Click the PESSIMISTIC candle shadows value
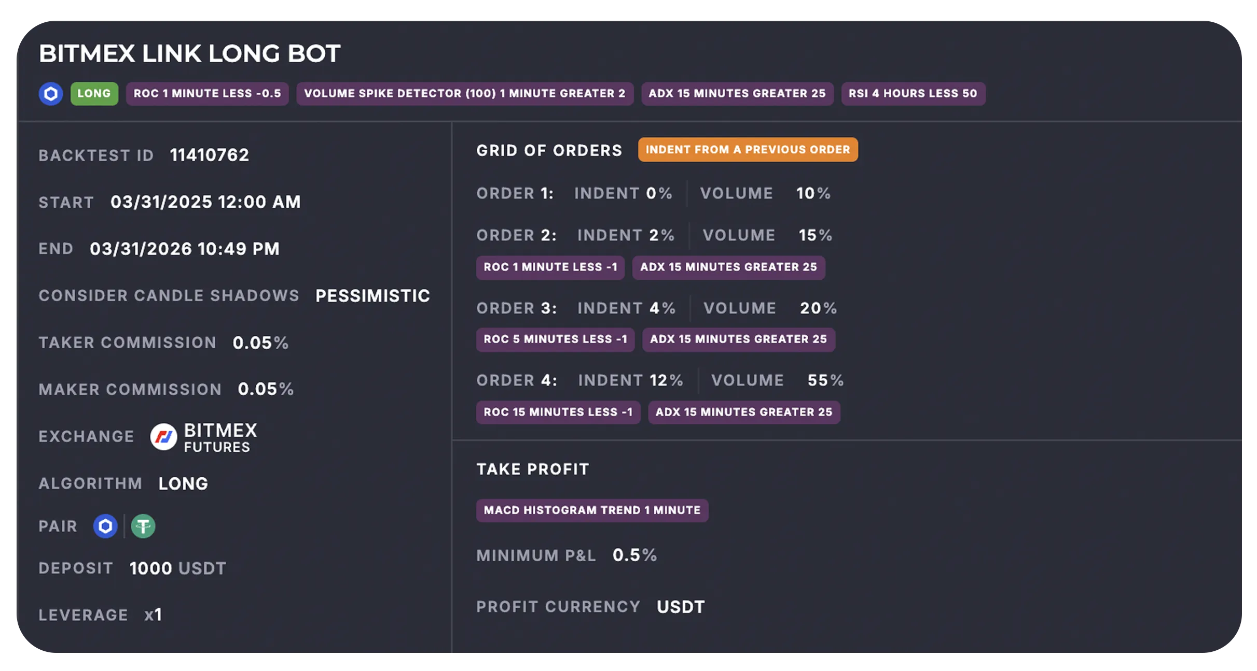Image resolution: width=1257 pixels, height=671 pixels. coord(372,296)
